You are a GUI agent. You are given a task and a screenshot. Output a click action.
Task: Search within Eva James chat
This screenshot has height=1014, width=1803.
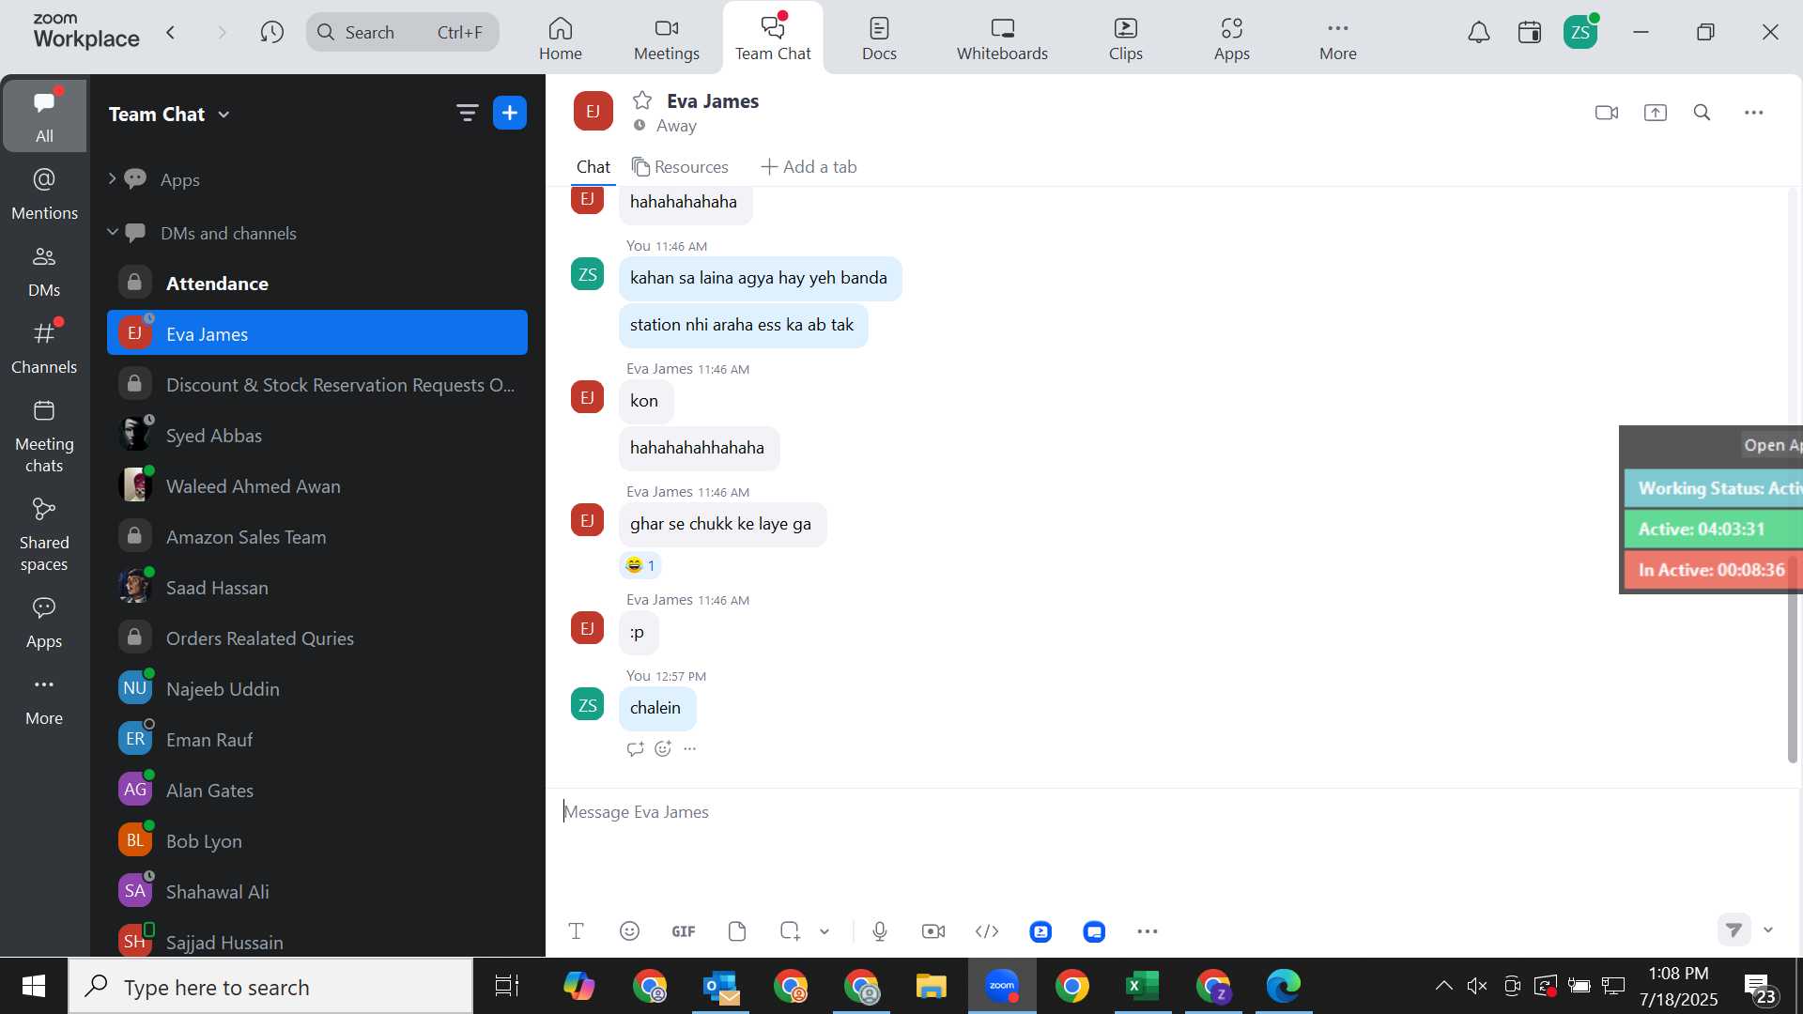point(1703,113)
